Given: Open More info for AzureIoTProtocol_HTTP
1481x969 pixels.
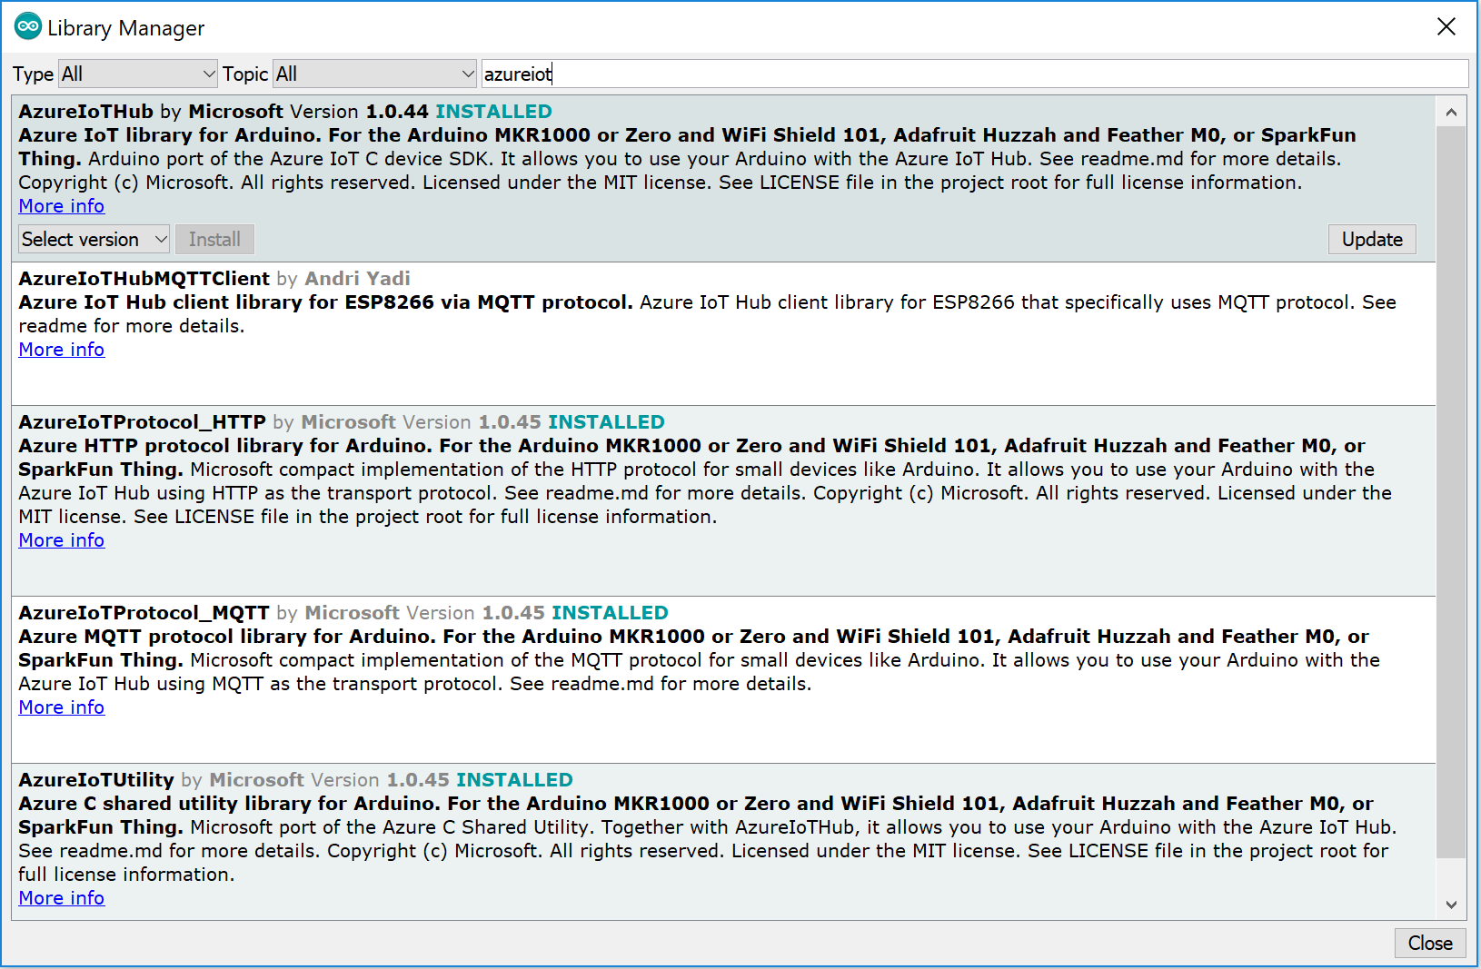Looking at the screenshot, I should 62,540.
